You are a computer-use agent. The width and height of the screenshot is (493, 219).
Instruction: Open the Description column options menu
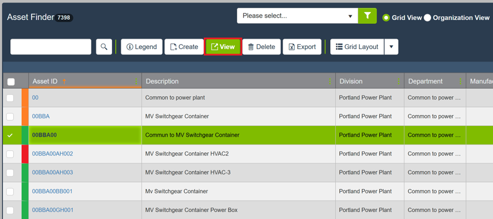(x=330, y=81)
